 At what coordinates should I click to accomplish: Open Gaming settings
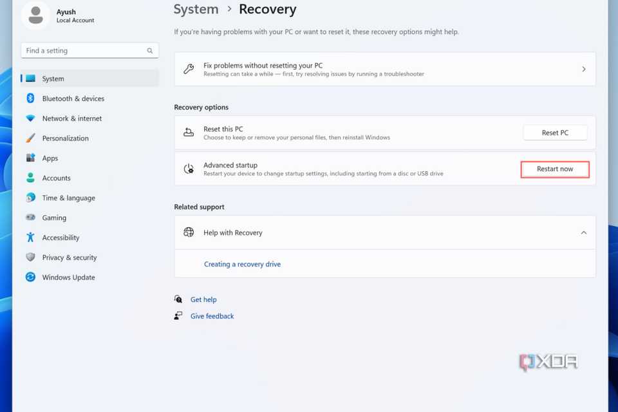point(90,217)
